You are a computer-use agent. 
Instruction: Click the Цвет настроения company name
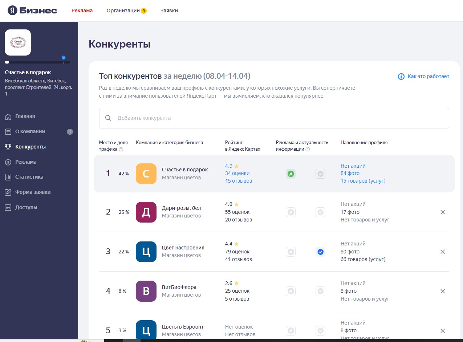coord(183,248)
